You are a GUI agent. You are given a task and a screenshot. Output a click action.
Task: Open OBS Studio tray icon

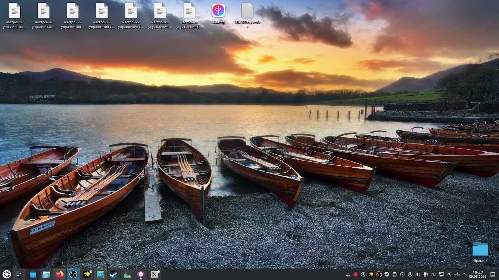tap(379, 274)
